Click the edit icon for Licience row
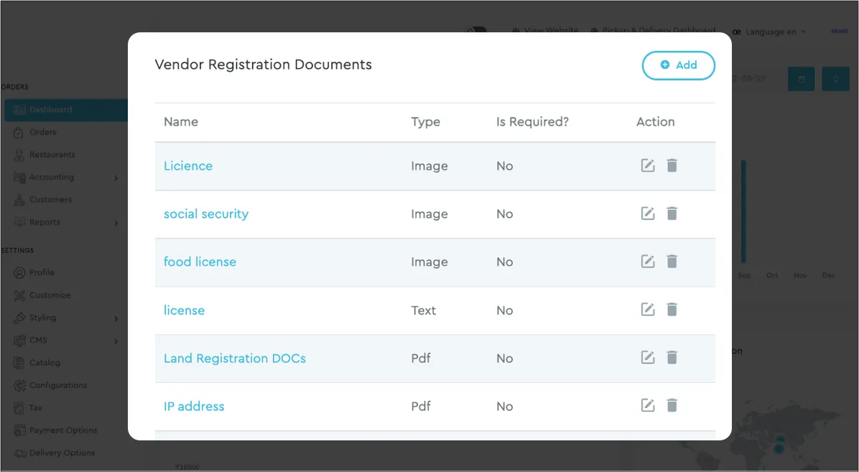Image resolution: width=859 pixels, height=472 pixels. (x=648, y=166)
